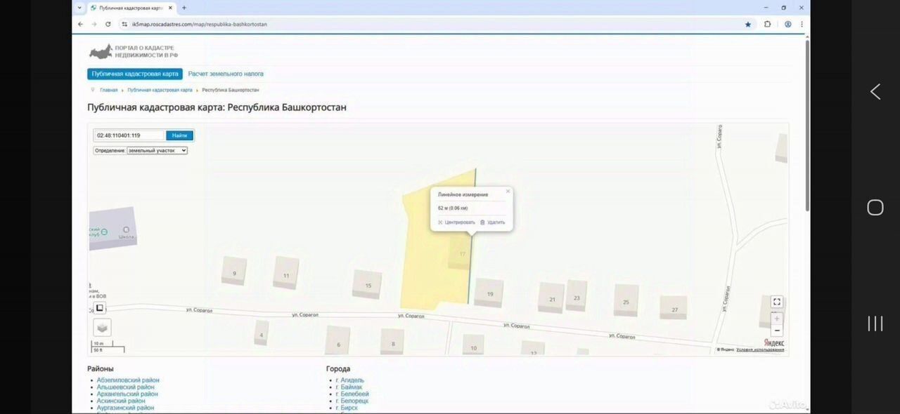This screenshot has height=414, width=900.
Task: Zoom in the map with plus button
Action: [777, 319]
